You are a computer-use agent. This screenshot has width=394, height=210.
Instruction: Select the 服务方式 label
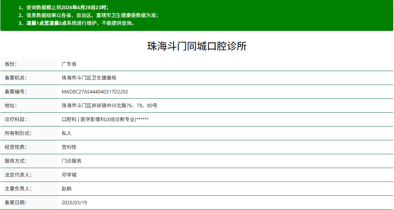tap(16, 161)
